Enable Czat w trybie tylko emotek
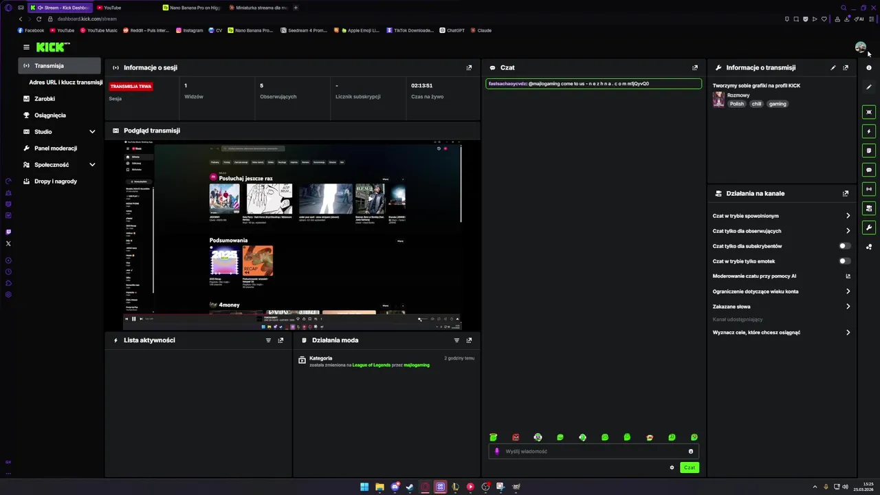Image resolution: width=880 pixels, height=495 pixels. [844, 261]
